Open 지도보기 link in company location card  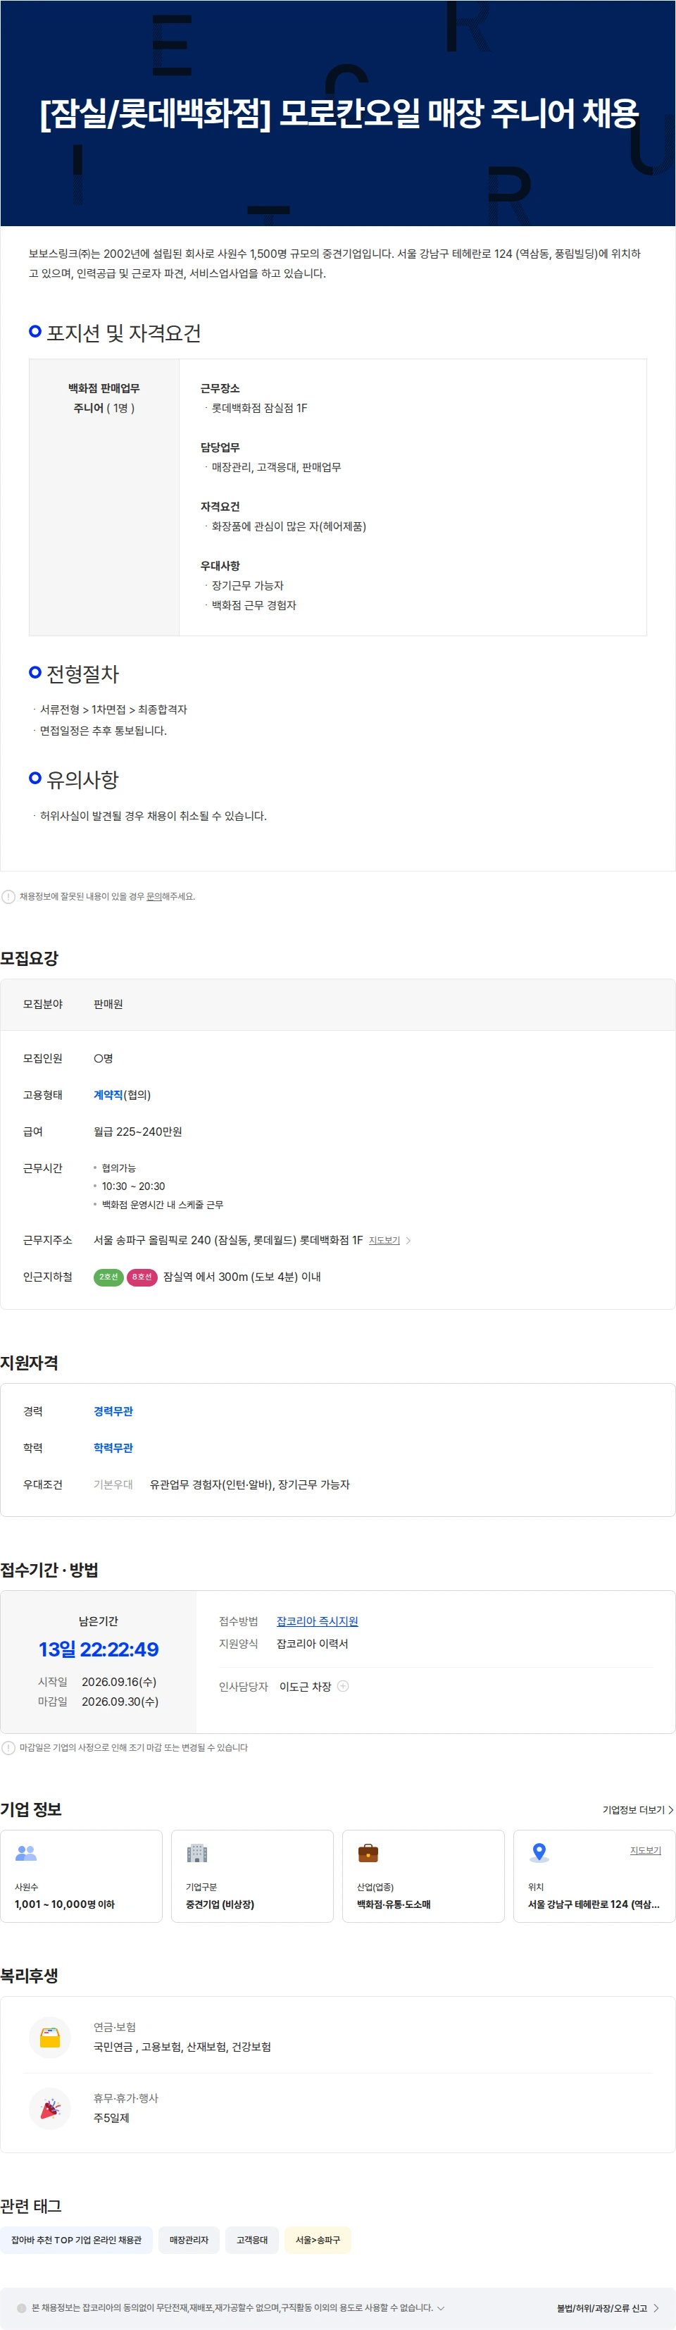(x=645, y=1849)
